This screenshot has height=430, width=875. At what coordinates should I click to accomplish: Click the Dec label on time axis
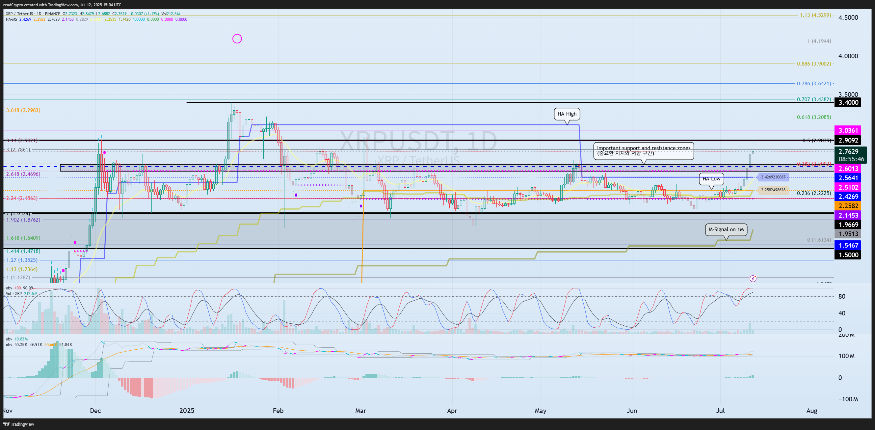click(x=95, y=411)
